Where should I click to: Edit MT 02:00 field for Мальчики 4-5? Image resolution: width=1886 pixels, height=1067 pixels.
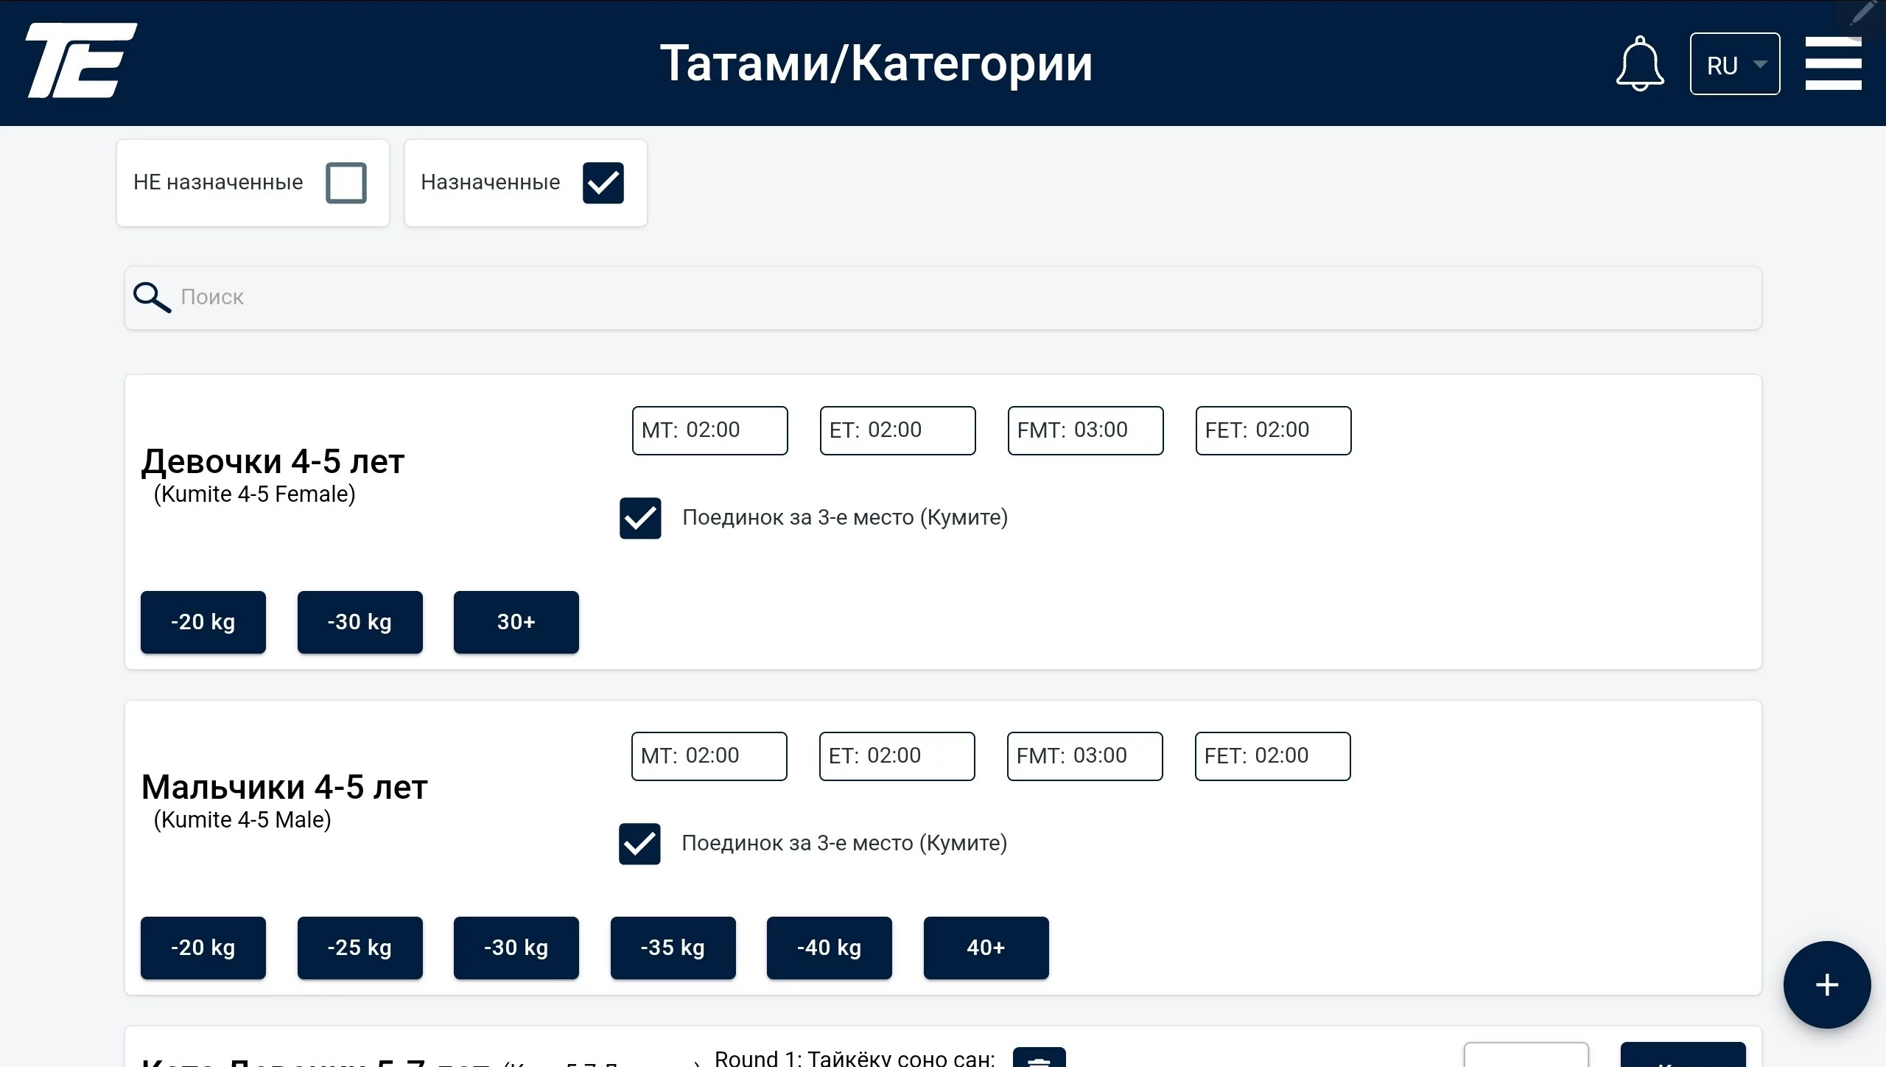pos(709,756)
